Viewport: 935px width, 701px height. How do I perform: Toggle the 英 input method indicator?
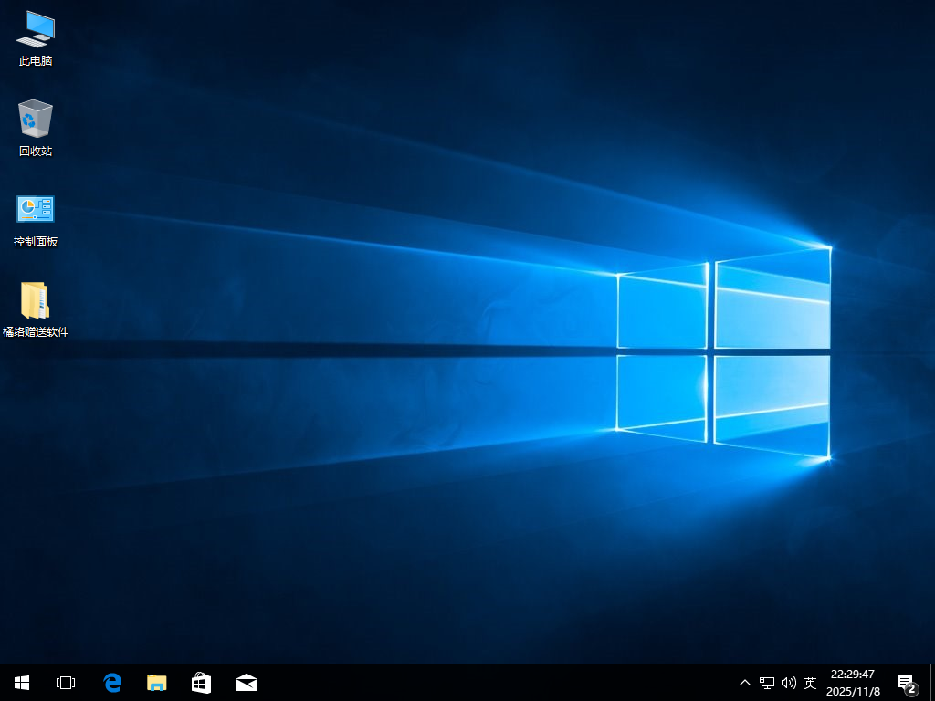[810, 683]
